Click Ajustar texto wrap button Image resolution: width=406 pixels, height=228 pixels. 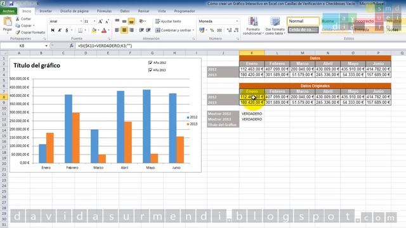tap(168, 21)
